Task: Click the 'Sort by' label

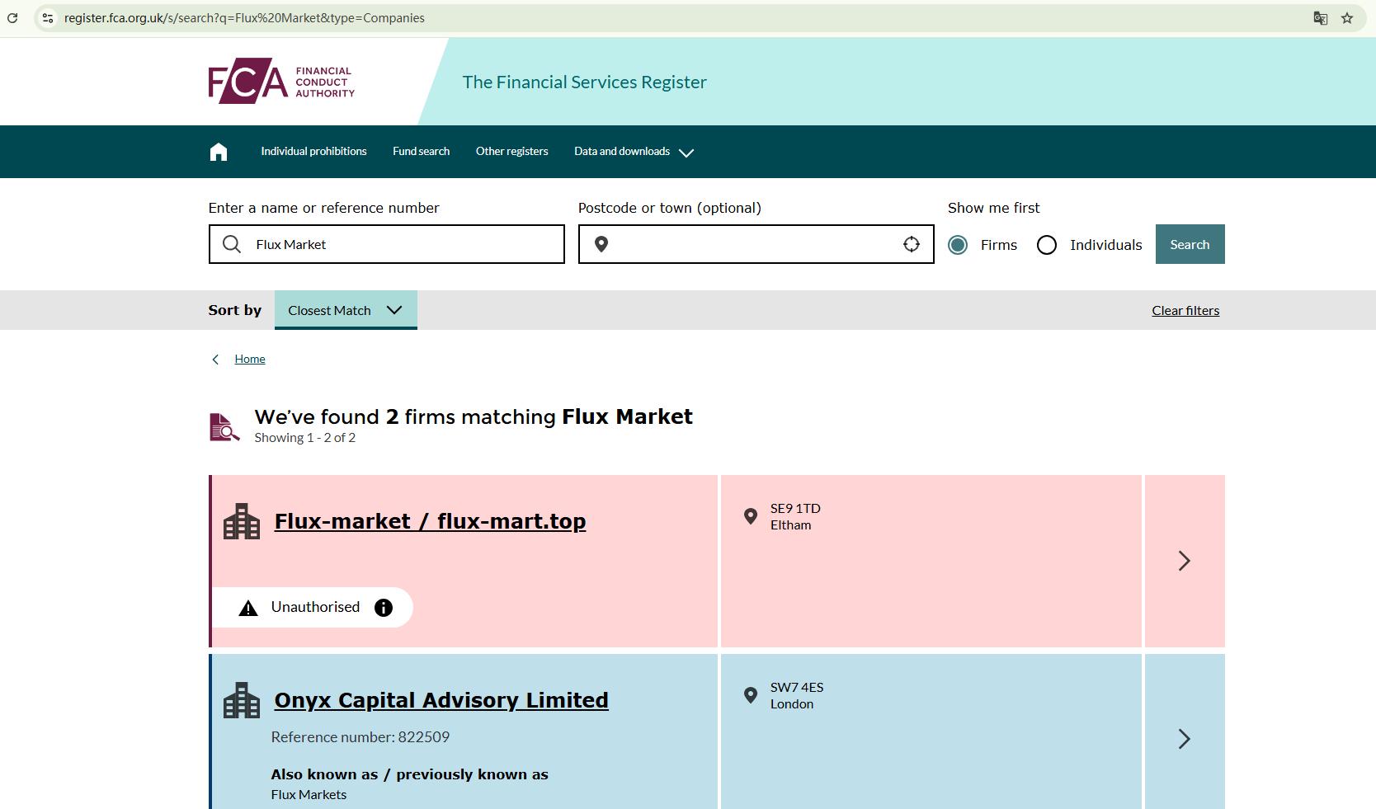Action: [234, 310]
